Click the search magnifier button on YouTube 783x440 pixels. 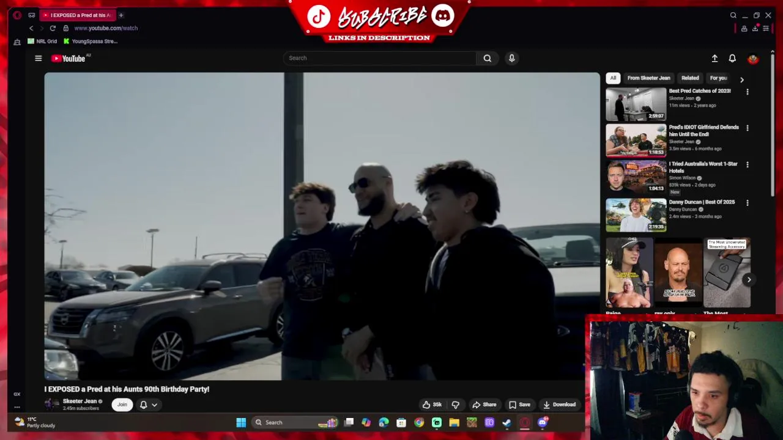coord(487,58)
